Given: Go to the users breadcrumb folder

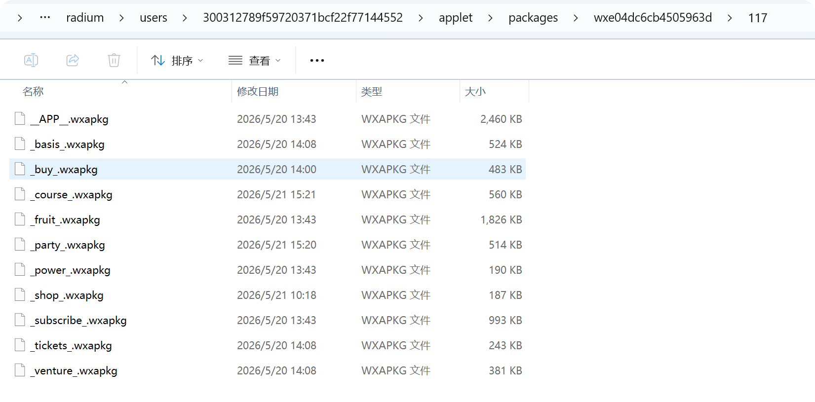Looking at the screenshot, I should click(x=154, y=18).
